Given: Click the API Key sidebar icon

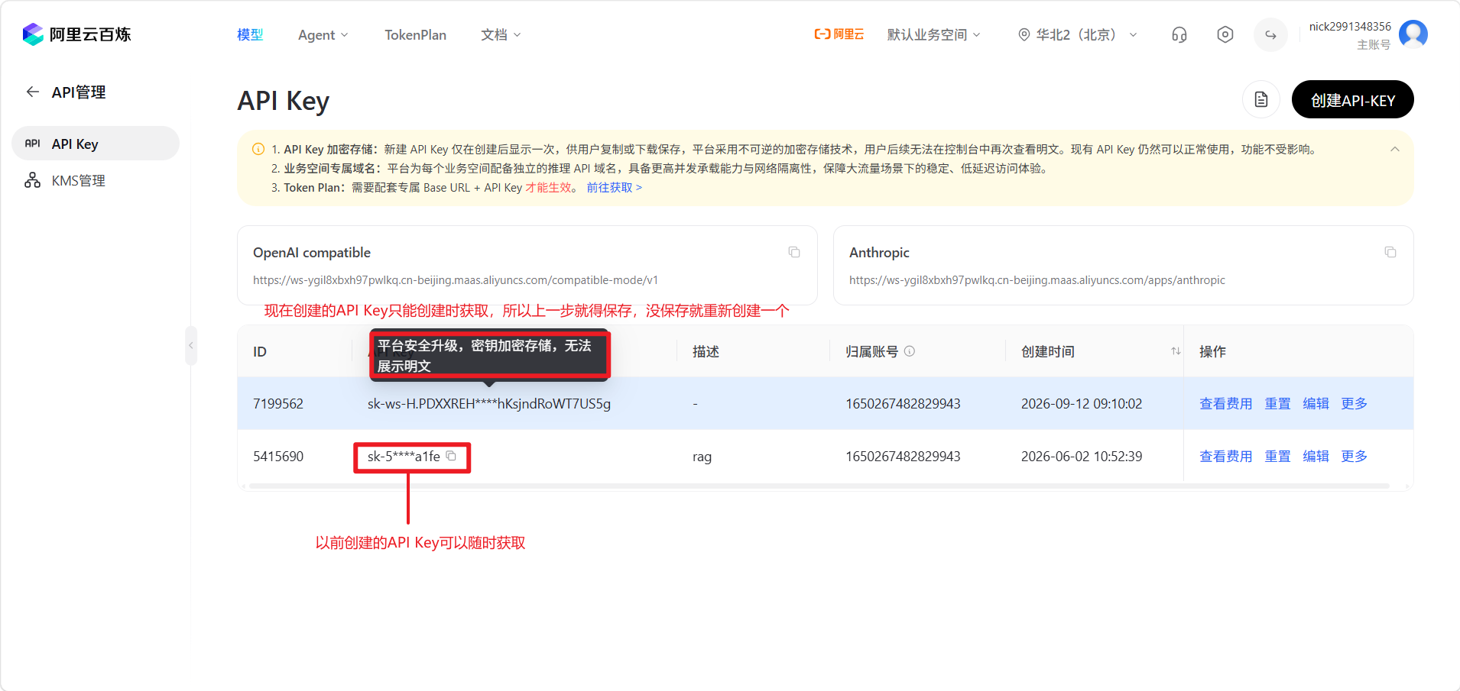Looking at the screenshot, I should 32,144.
